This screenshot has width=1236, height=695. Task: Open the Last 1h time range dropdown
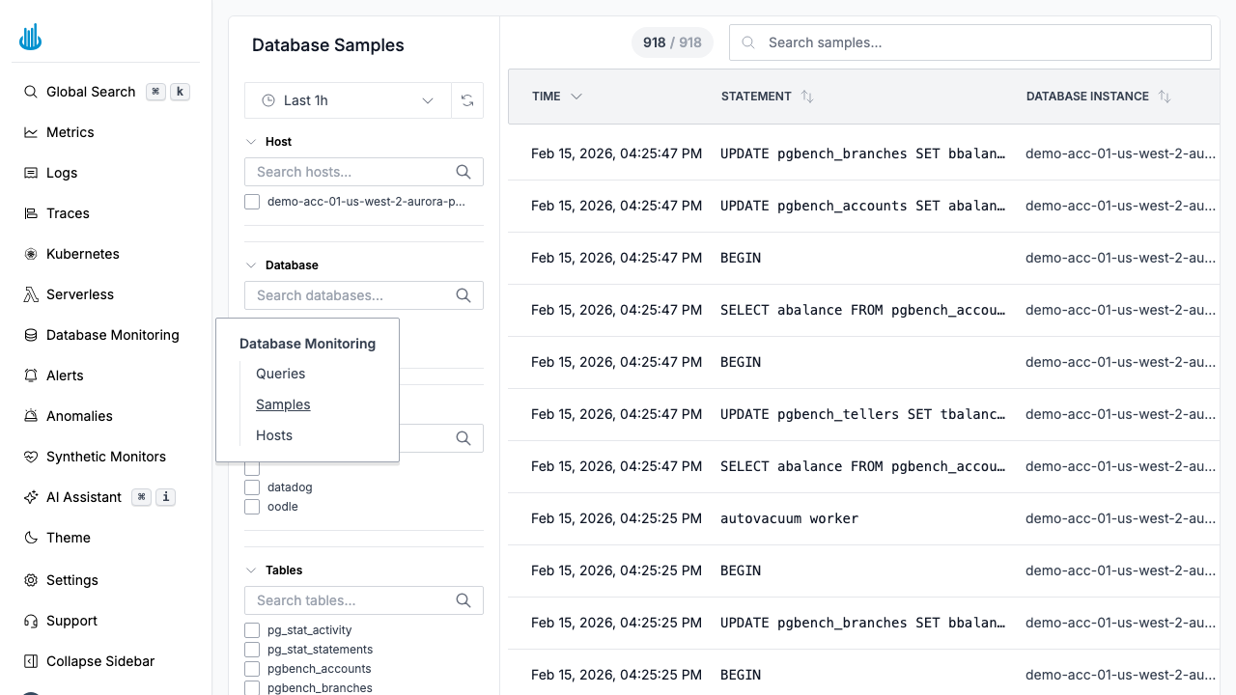point(348,100)
